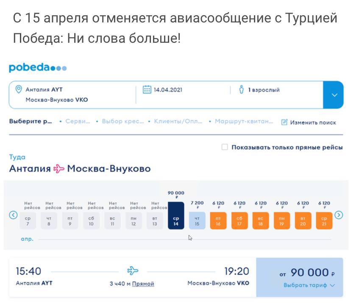This screenshot has width=351, height=303.
Task: Expand the blue search panel chevron
Action: (334, 95)
